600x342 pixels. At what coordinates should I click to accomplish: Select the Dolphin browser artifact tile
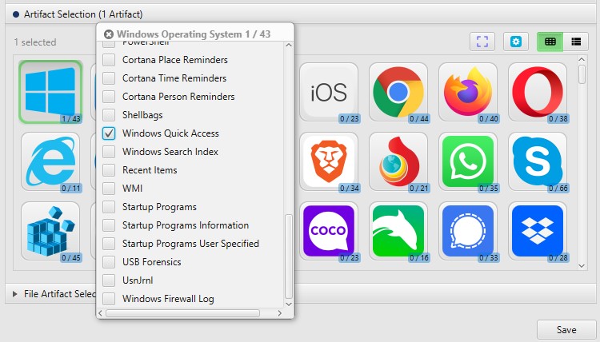point(398,231)
